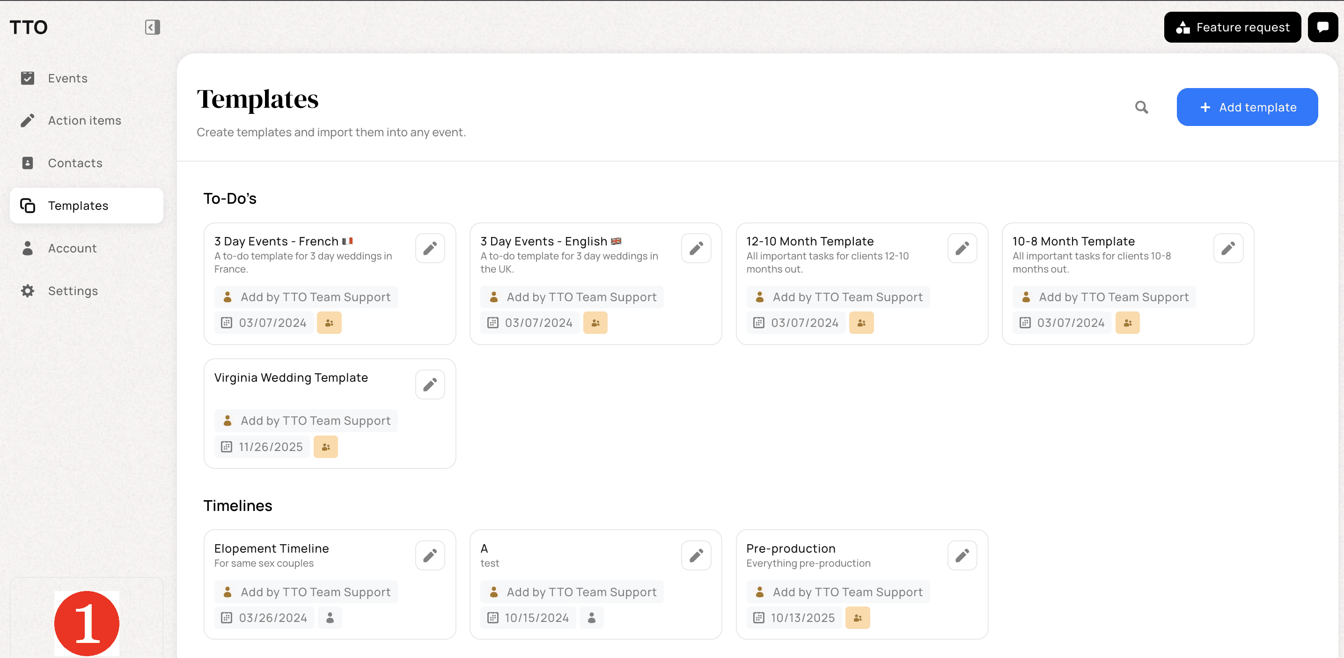Click shared team badge on 12-10 Month Template
1344x658 pixels.
(x=861, y=323)
